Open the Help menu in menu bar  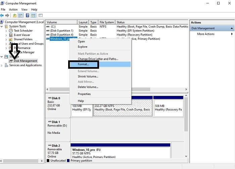pyautogui.click(x=34, y=10)
